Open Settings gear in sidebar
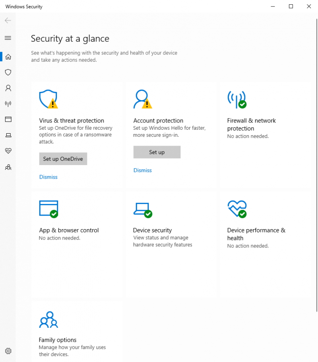318x362 pixels. click(8, 351)
